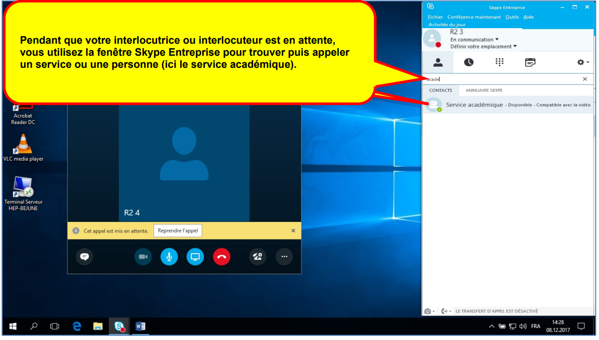Open the VLC media player desktop shortcut
This screenshot has height=340, width=599.
[x=23, y=148]
